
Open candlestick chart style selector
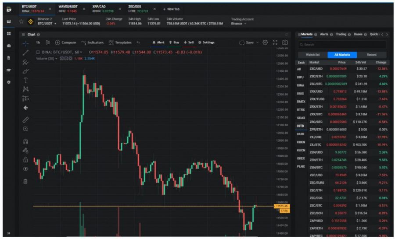(x=47, y=42)
